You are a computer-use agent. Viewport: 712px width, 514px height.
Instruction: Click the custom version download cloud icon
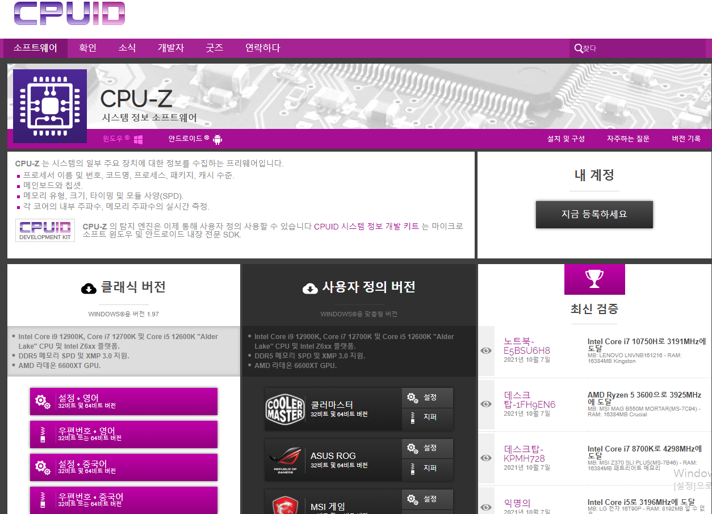click(310, 289)
